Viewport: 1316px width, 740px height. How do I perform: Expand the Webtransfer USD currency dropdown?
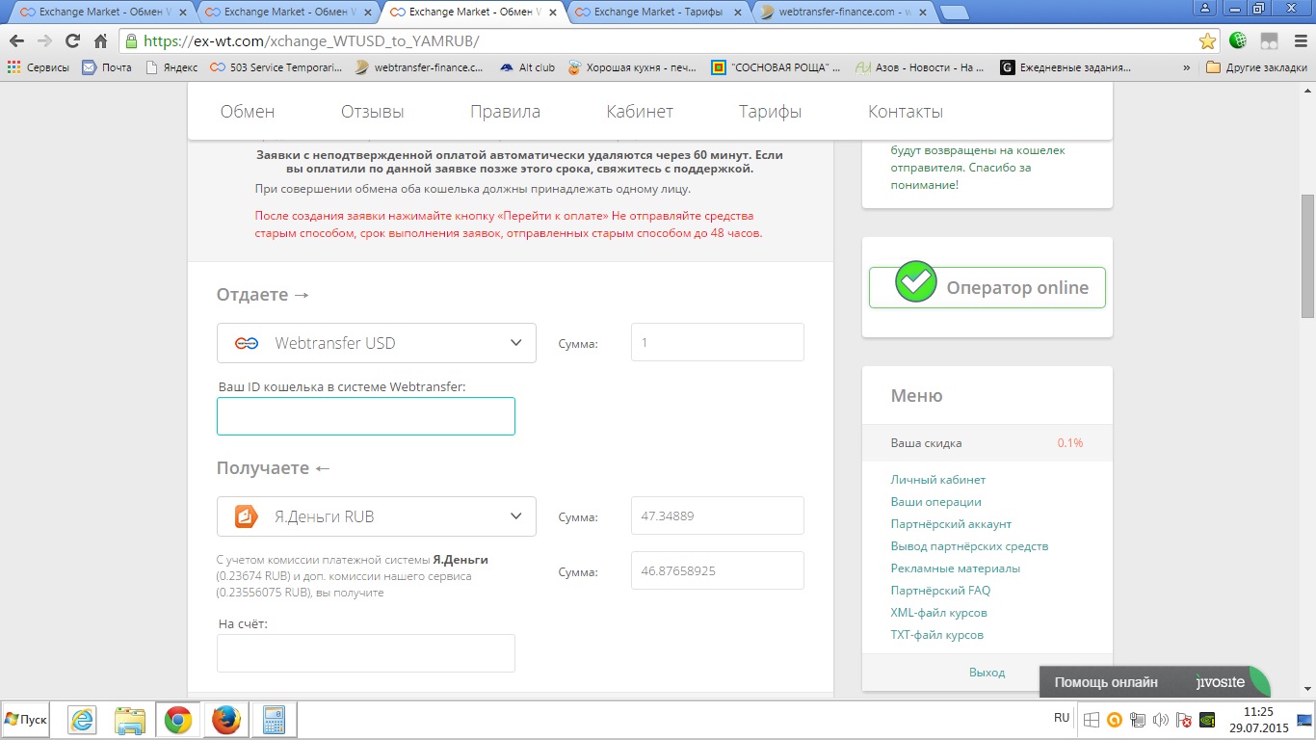(x=376, y=343)
